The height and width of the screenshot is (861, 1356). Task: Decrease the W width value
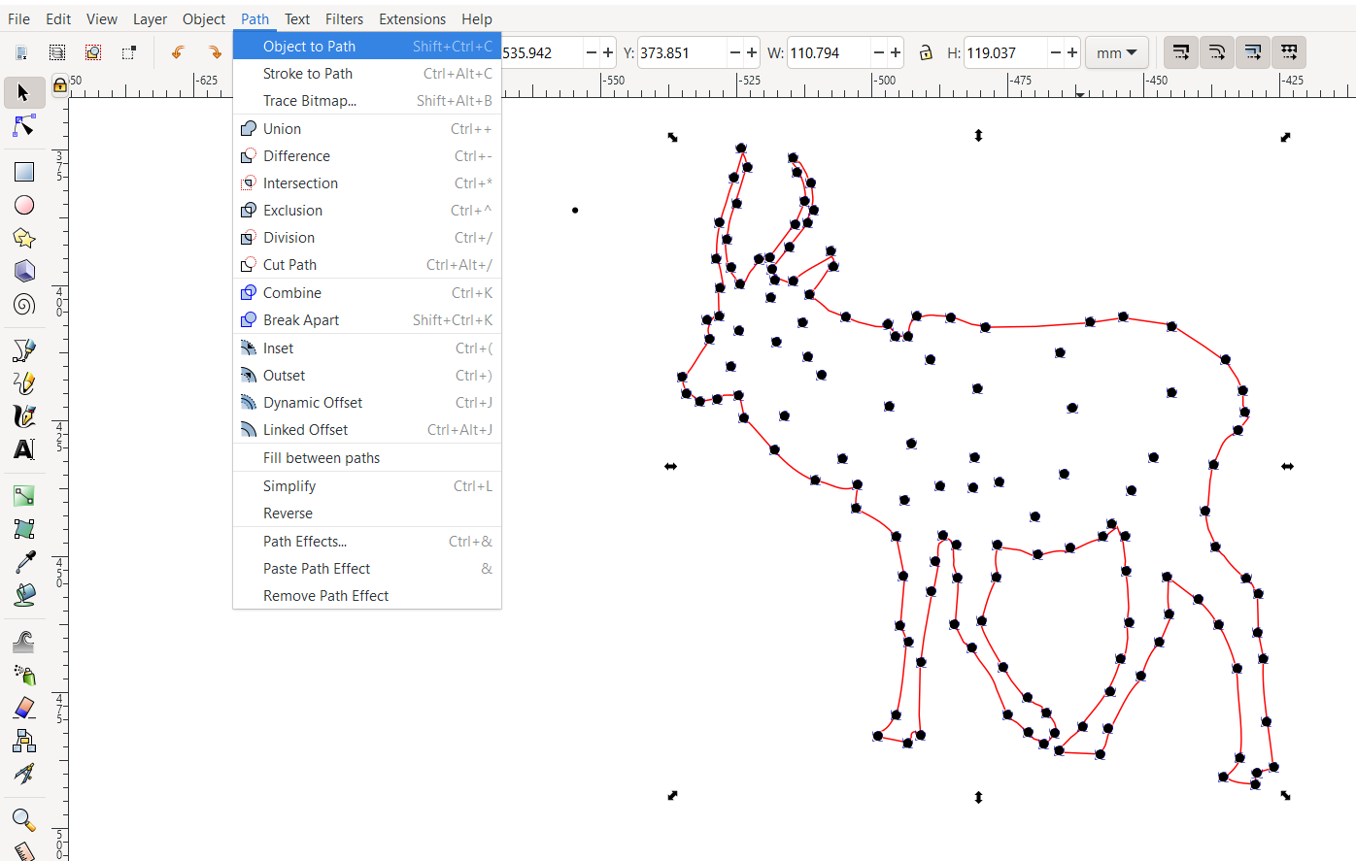pos(879,52)
